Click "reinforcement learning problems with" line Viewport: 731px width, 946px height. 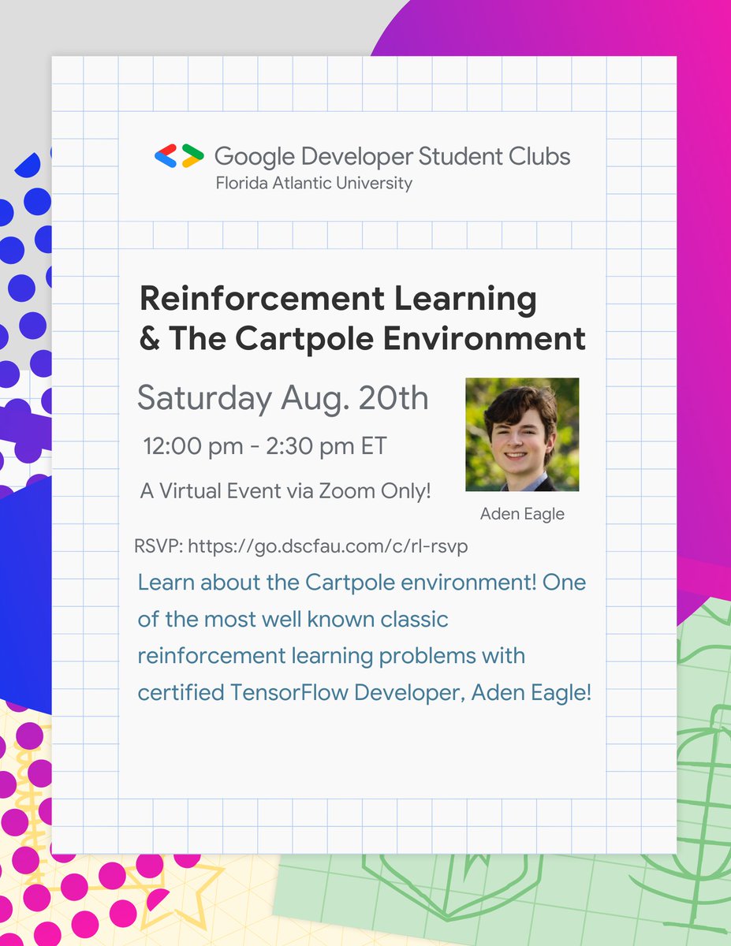coord(331,657)
